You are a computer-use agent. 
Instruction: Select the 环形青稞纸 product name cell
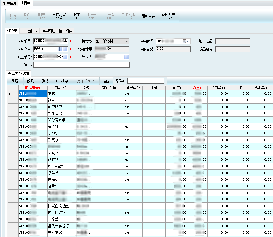click(62, 120)
